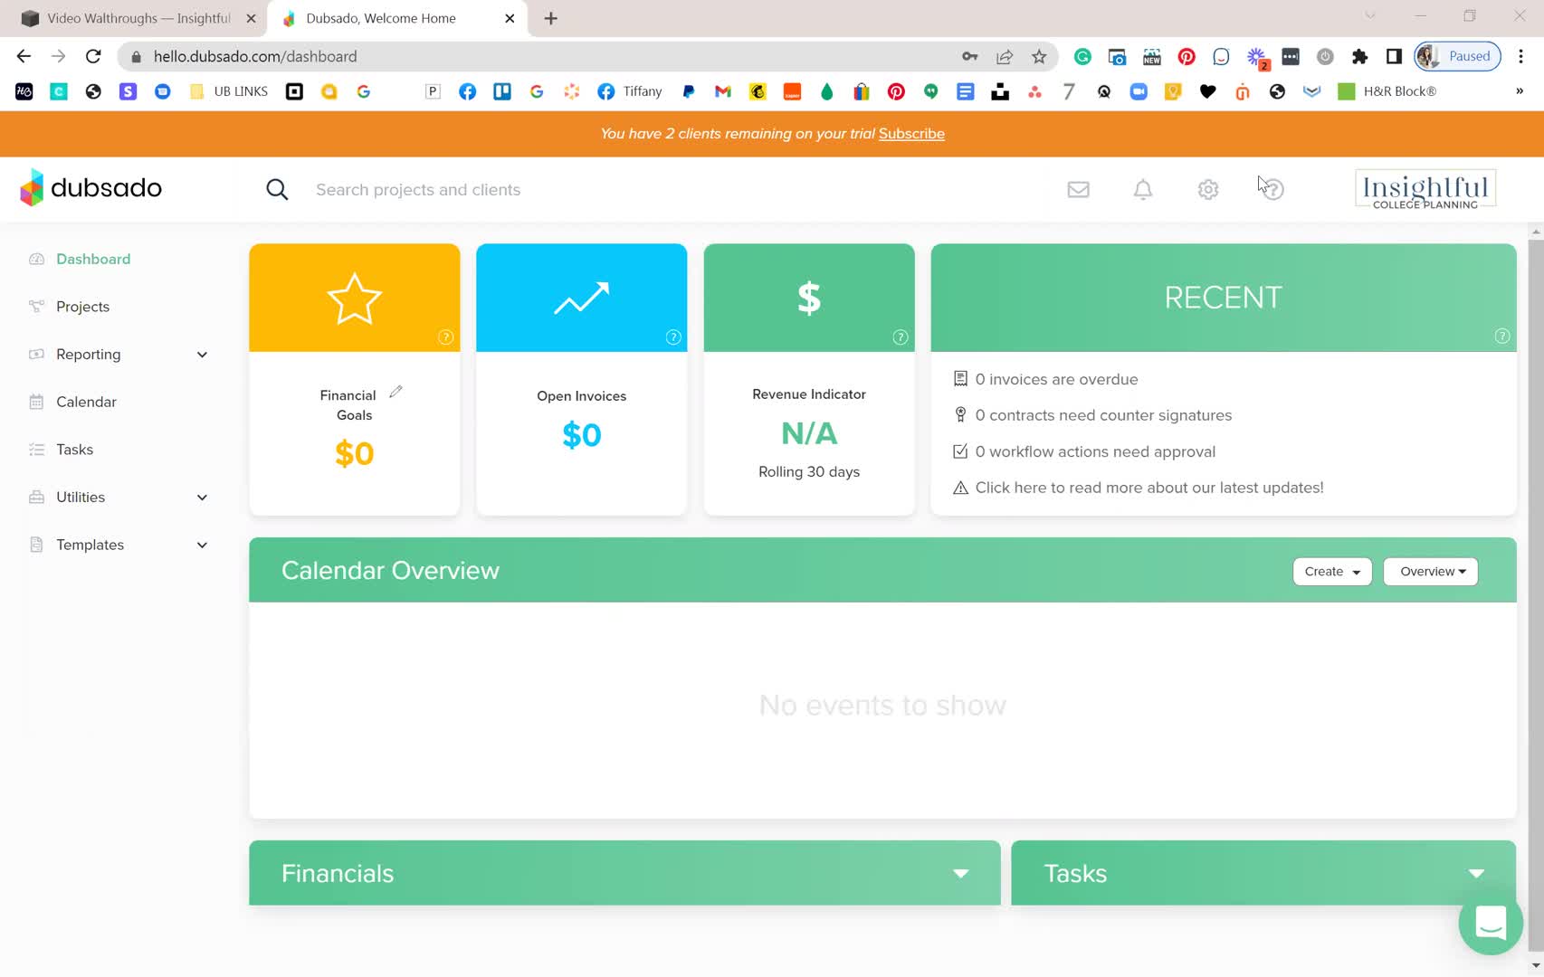
Task: Open the Tiffany Facebook bookmark
Action: click(x=631, y=91)
